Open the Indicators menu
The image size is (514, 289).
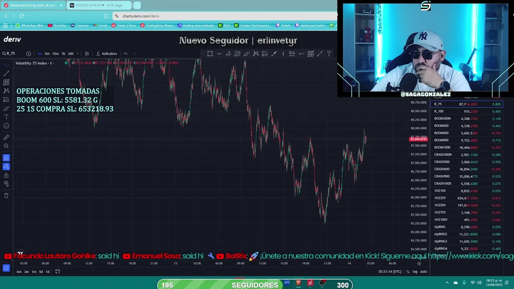pyautogui.click(x=106, y=53)
